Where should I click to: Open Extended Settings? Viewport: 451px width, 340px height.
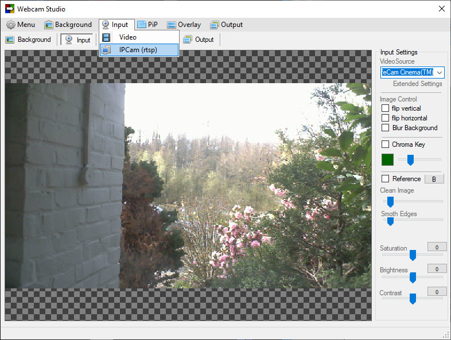coord(417,84)
